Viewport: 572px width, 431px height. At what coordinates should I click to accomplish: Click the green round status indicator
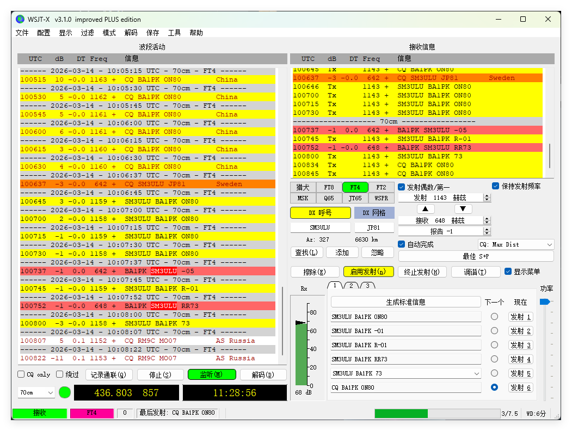pyautogui.click(x=65, y=392)
